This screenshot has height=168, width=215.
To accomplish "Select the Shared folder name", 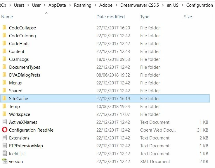I will pyautogui.click(x=16, y=91).
